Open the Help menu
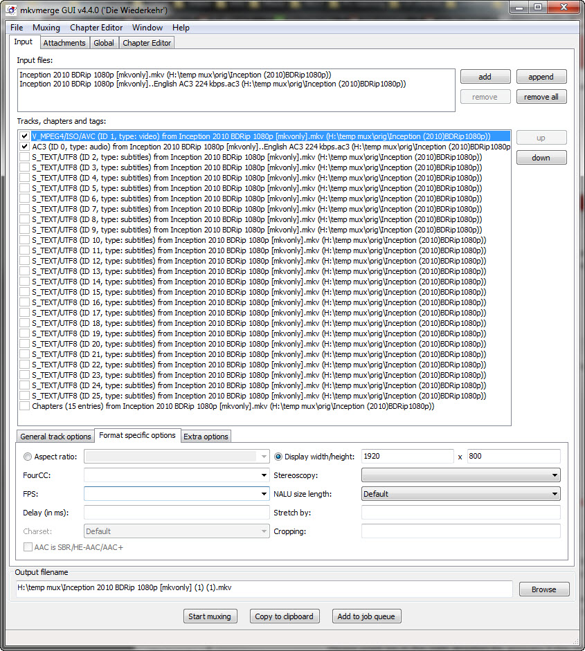The image size is (585, 651). tap(181, 28)
